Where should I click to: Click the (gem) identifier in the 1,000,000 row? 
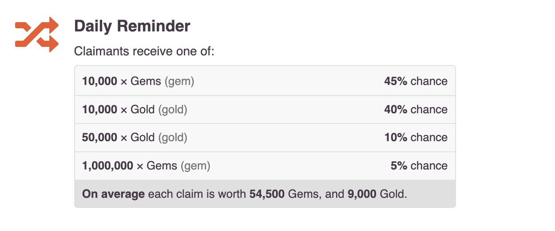pos(195,166)
